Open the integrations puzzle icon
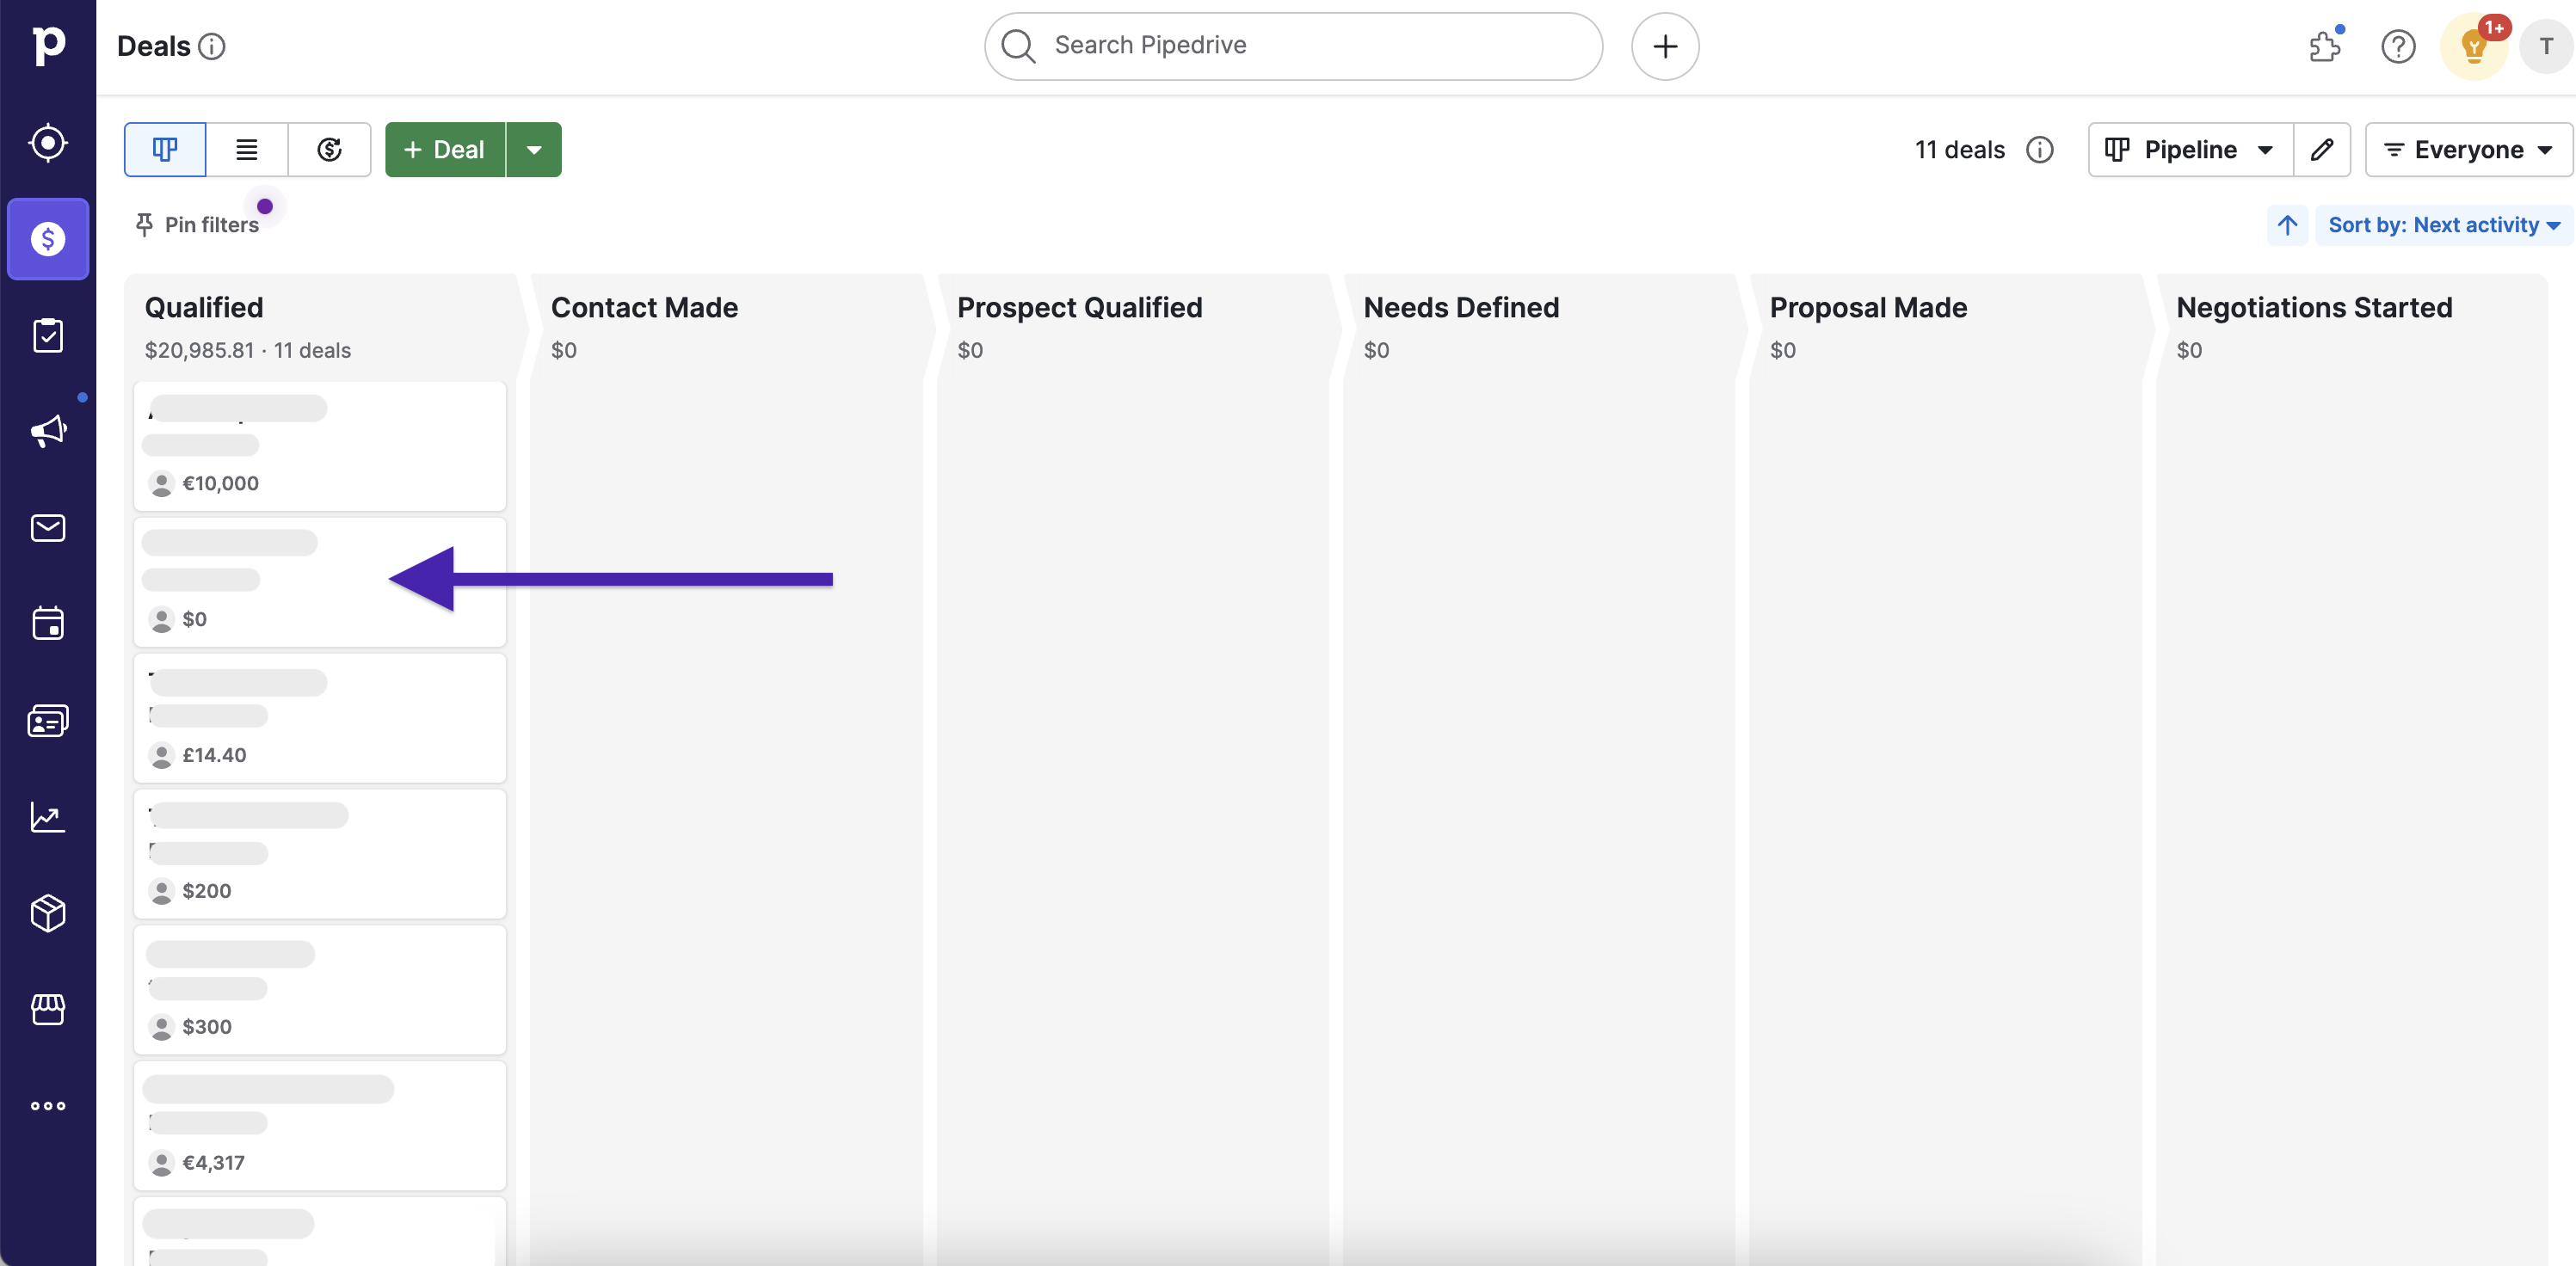Image resolution: width=2576 pixels, height=1266 pixels. pos(2325,46)
